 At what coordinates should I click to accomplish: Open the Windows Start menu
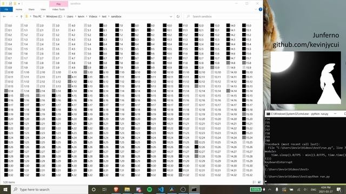click(5, 189)
